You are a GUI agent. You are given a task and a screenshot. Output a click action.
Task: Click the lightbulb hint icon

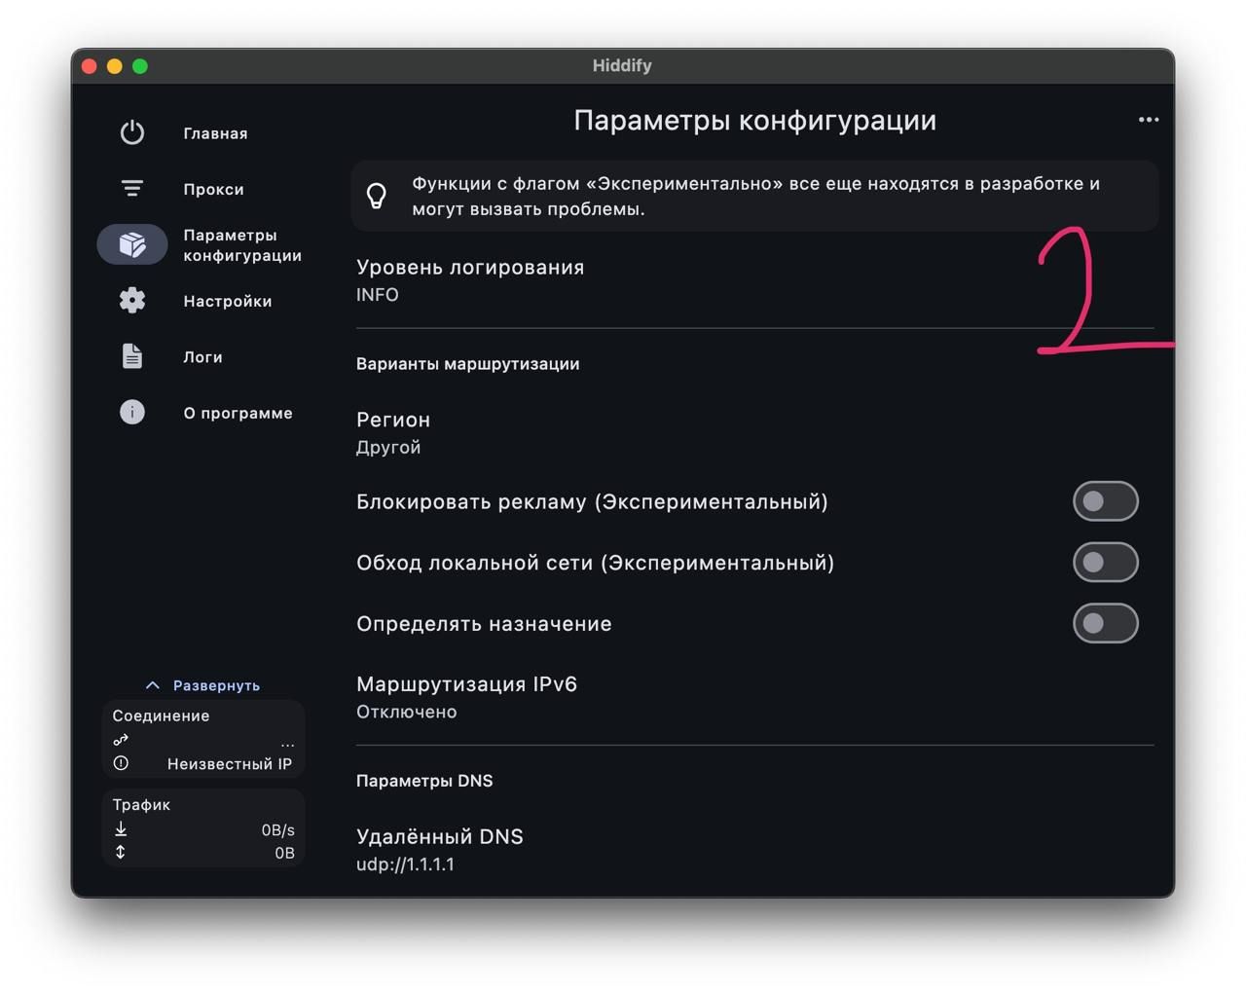click(x=377, y=196)
